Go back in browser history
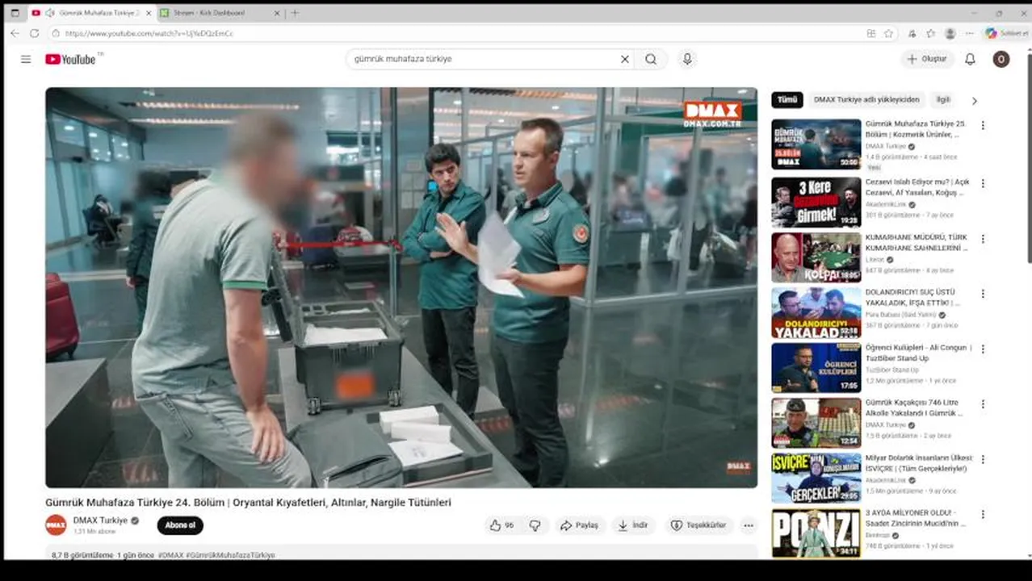 click(15, 33)
